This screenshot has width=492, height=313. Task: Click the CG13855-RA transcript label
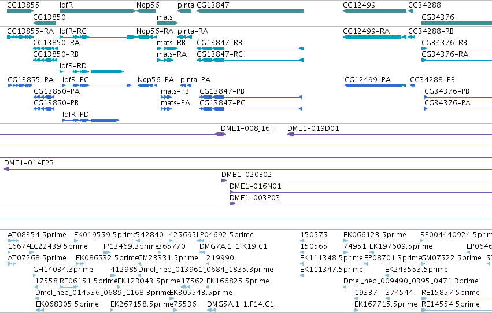click(x=31, y=31)
